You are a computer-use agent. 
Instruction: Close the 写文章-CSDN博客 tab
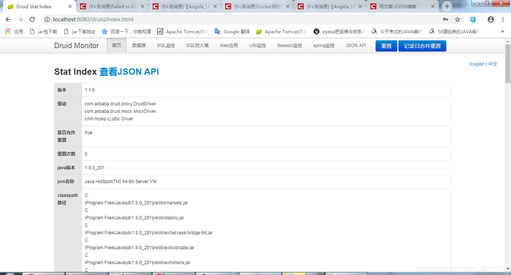(x=433, y=6)
